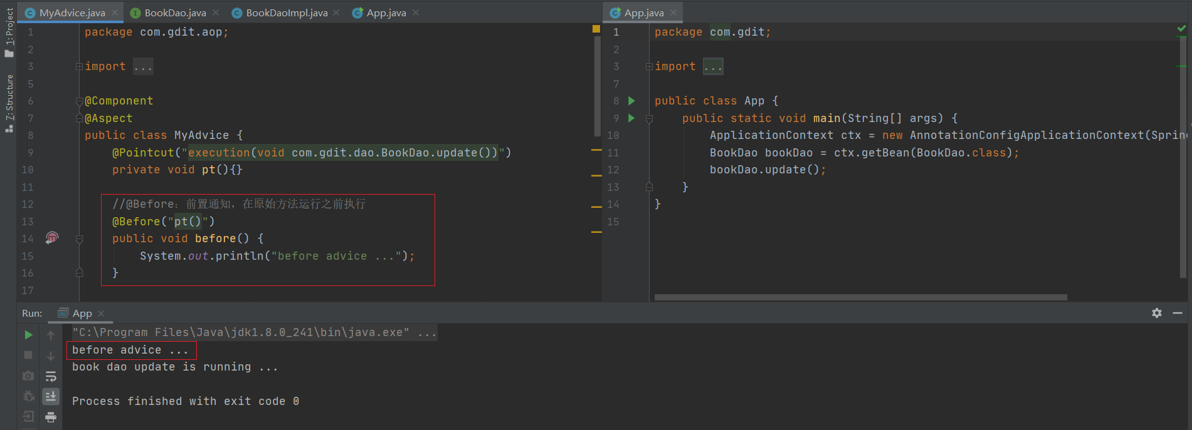The image size is (1192, 430).
Task: Click 'private void pt(){}' line
Action: coord(177,170)
